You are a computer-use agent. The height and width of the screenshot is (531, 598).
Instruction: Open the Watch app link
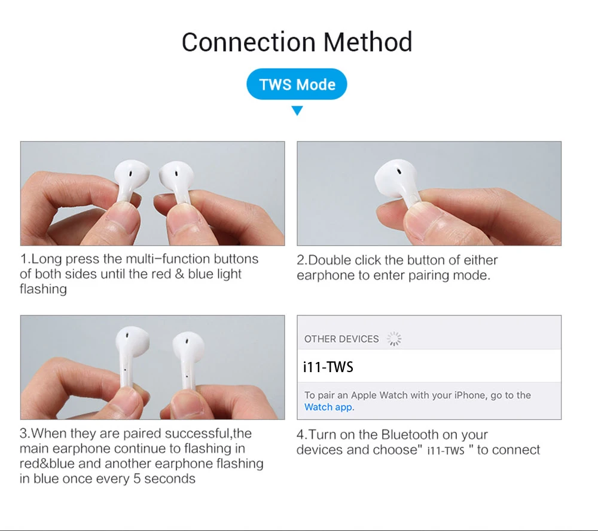(x=328, y=407)
